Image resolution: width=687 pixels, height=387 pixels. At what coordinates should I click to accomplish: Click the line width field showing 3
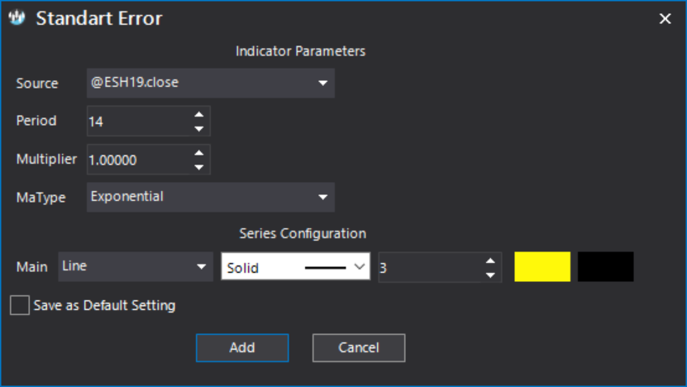(431, 267)
